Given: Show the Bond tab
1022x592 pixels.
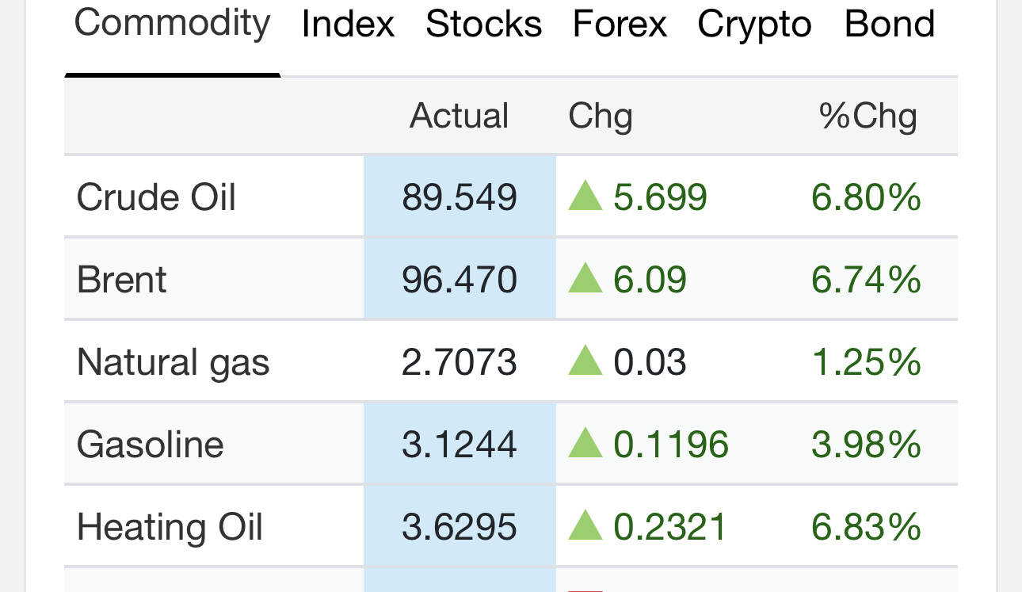Looking at the screenshot, I should point(890,24).
